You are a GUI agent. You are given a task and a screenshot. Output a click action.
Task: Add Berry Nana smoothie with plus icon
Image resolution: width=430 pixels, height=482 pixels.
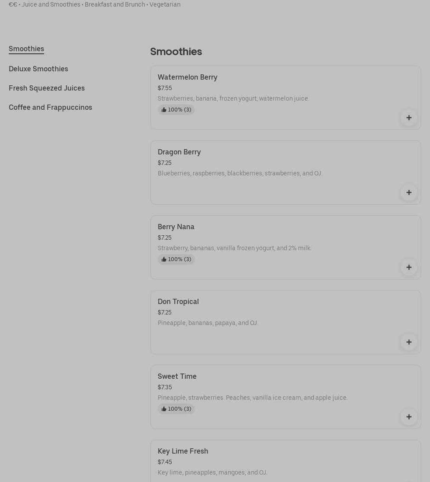(x=409, y=267)
